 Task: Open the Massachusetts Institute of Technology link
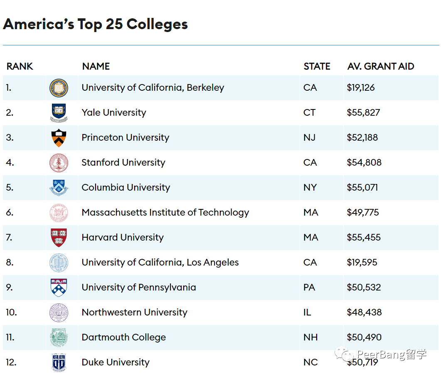point(165,213)
